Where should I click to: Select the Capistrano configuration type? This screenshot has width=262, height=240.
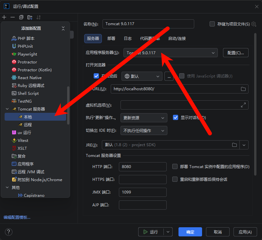[x=35, y=195]
